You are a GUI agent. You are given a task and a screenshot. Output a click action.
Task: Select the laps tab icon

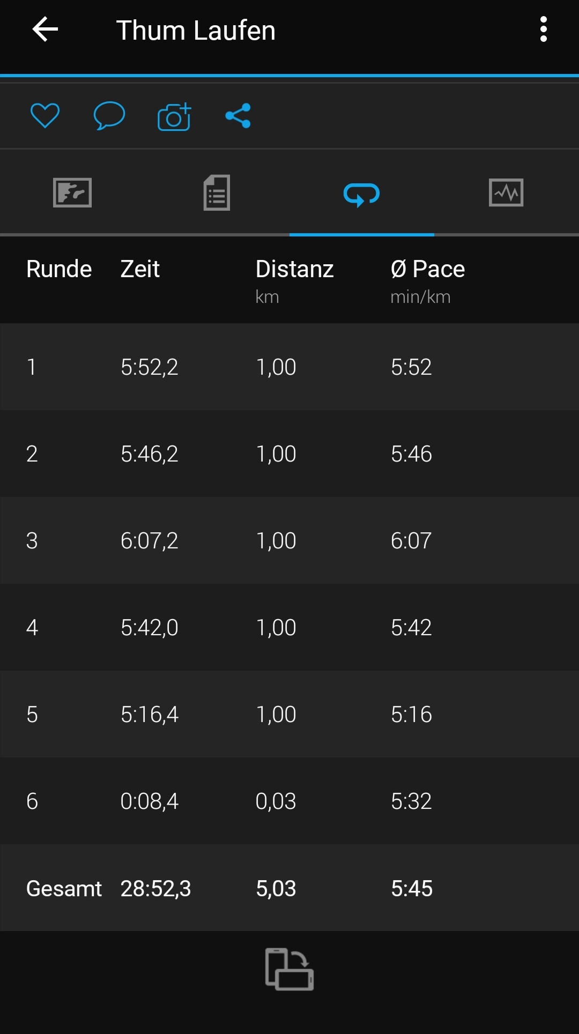361,194
